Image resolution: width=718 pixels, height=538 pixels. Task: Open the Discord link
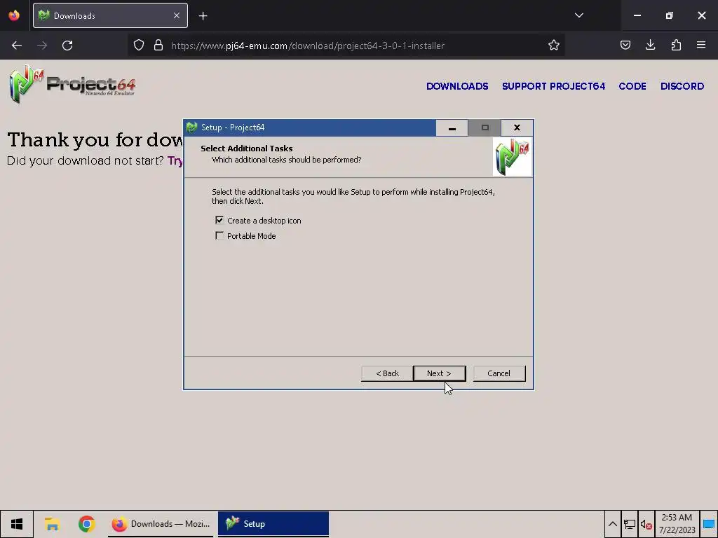(682, 86)
